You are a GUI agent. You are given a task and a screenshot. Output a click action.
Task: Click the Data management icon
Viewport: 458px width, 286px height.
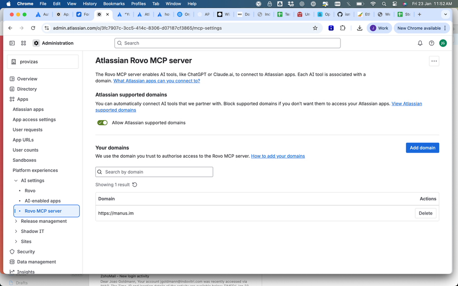tap(12, 262)
